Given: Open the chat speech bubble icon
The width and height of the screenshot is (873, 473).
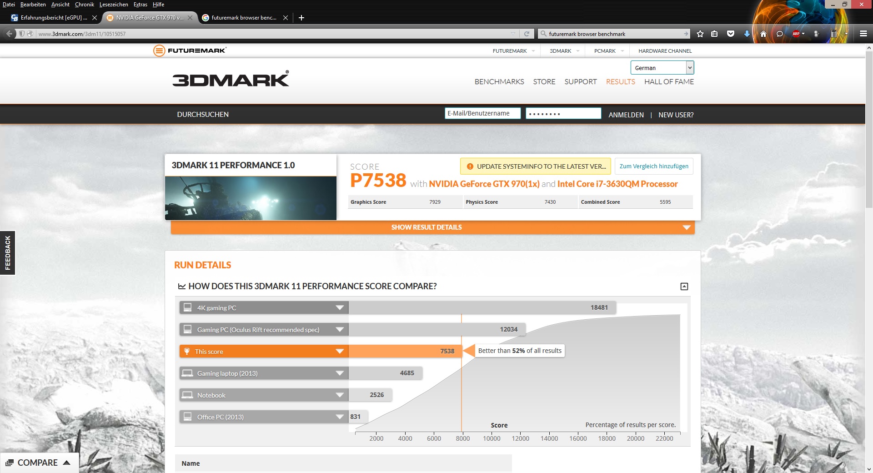Looking at the screenshot, I should [779, 34].
